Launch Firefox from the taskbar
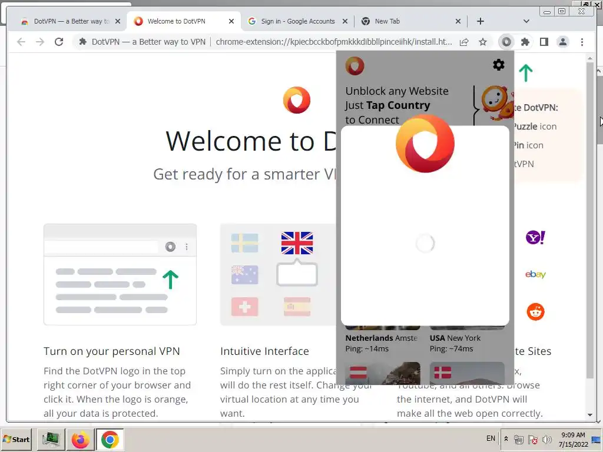The width and height of the screenshot is (603, 452). 80,439
